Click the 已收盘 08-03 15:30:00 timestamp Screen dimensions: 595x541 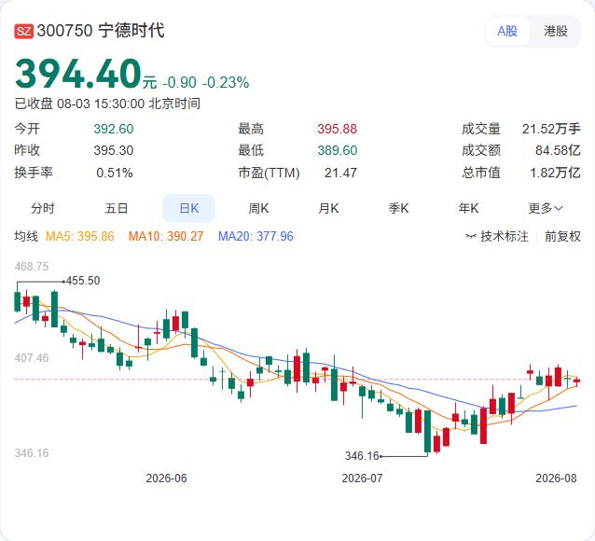click(107, 104)
